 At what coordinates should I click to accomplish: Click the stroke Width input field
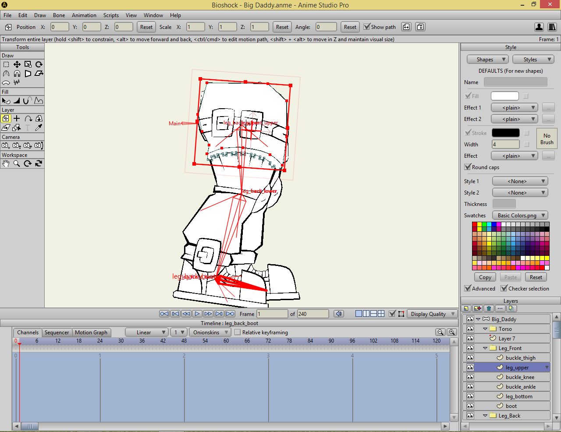coord(506,144)
